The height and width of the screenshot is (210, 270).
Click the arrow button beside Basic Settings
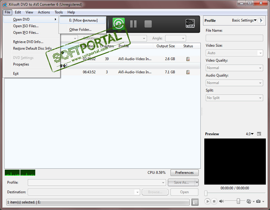click(261, 21)
